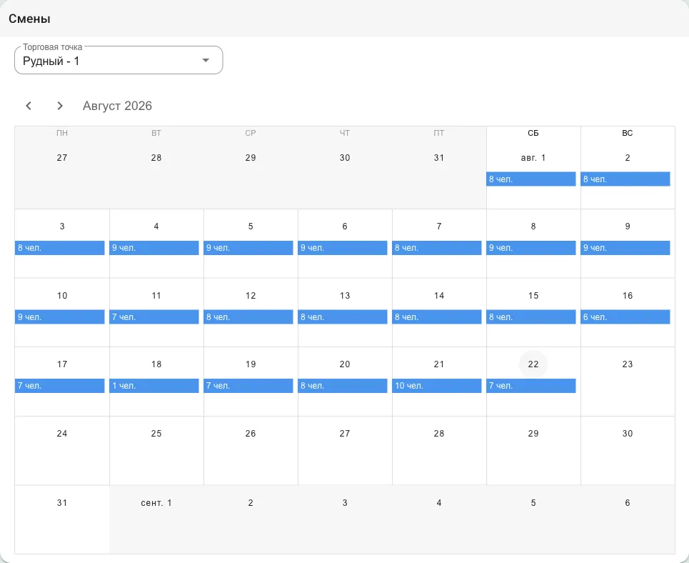Go to next month with right chevron
This screenshot has width=689, height=563.
click(x=60, y=106)
